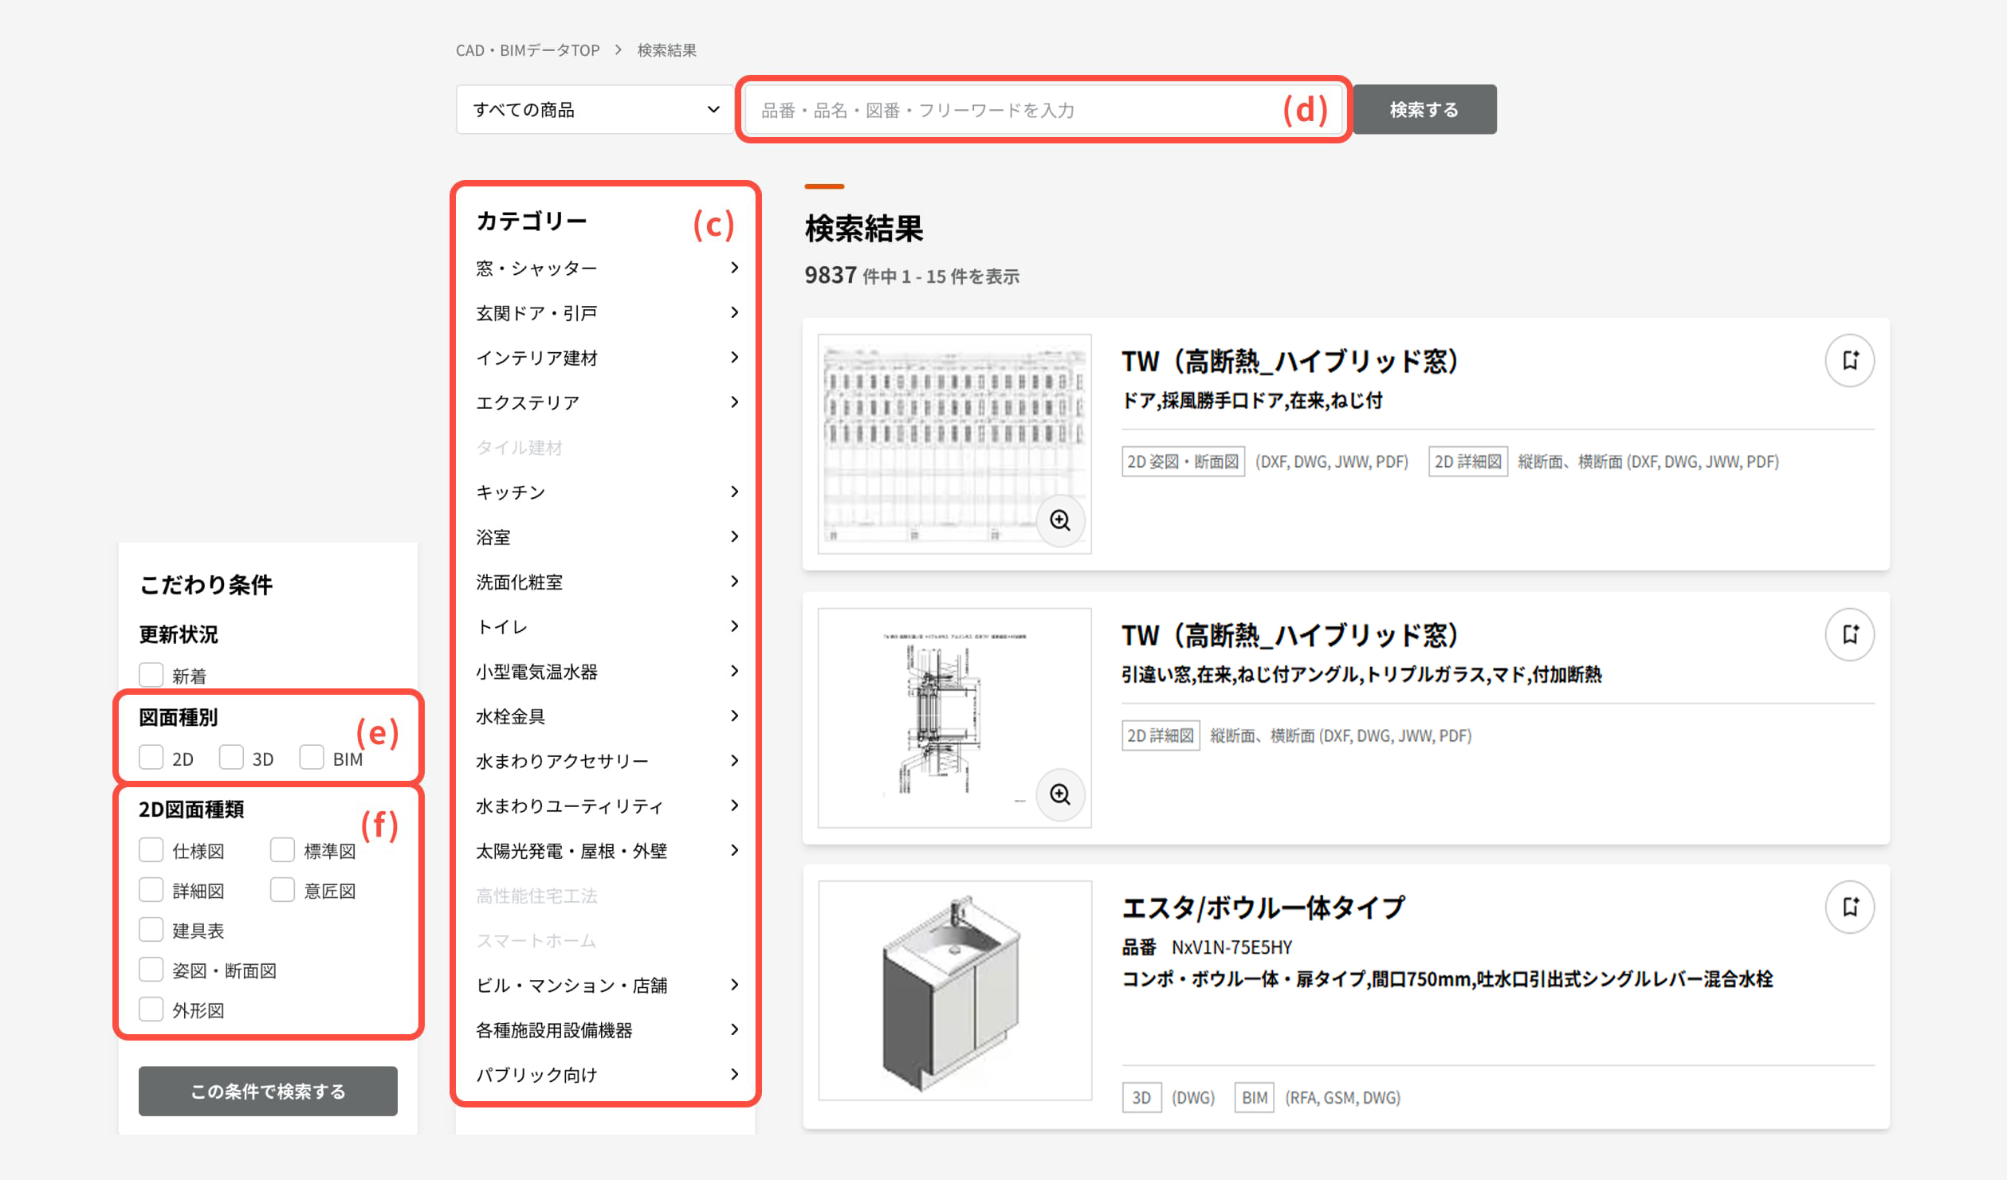Viewport: 2007px width, 1180px height.
Task: Zoom the first result's drawing thumbnail
Action: [x=1060, y=520]
